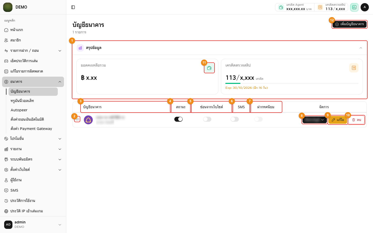The height and width of the screenshot is (233, 373).
Task: Click the Agent credit wallet icon in the header
Action: click(x=281, y=7)
